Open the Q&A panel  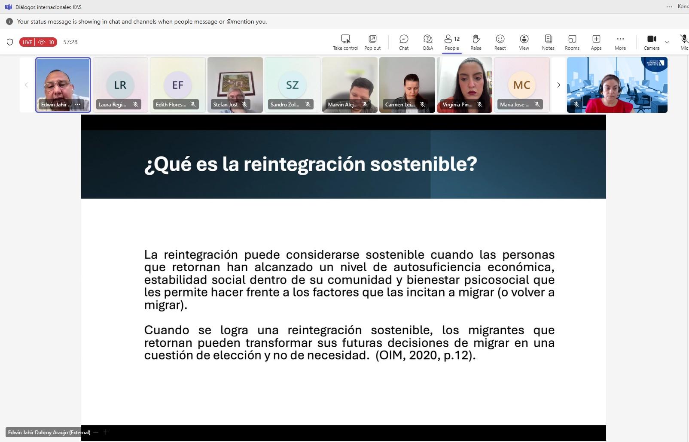coord(427,39)
